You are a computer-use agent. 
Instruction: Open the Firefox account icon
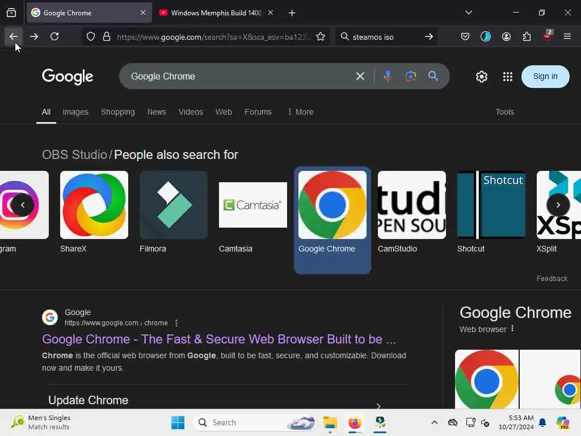(506, 37)
